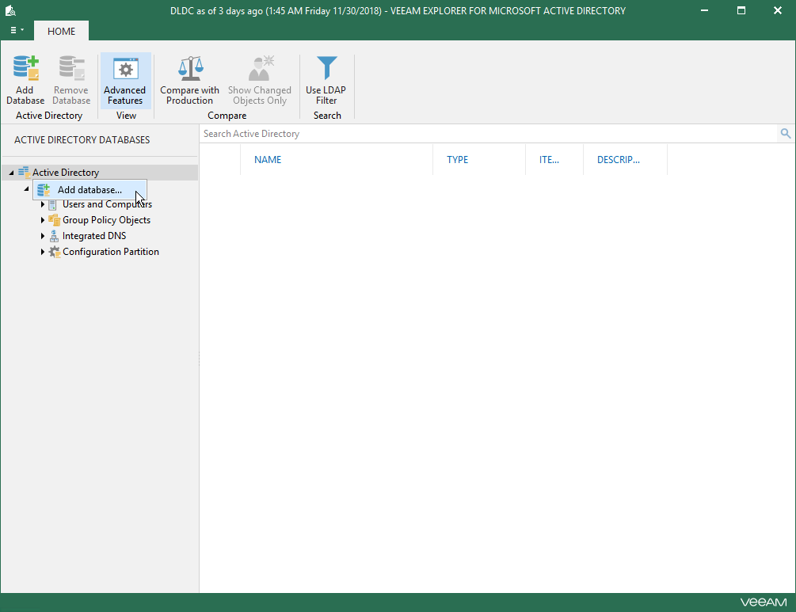Select the Active Directory tree root
The height and width of the screenshot is (612, 796).
66,173
